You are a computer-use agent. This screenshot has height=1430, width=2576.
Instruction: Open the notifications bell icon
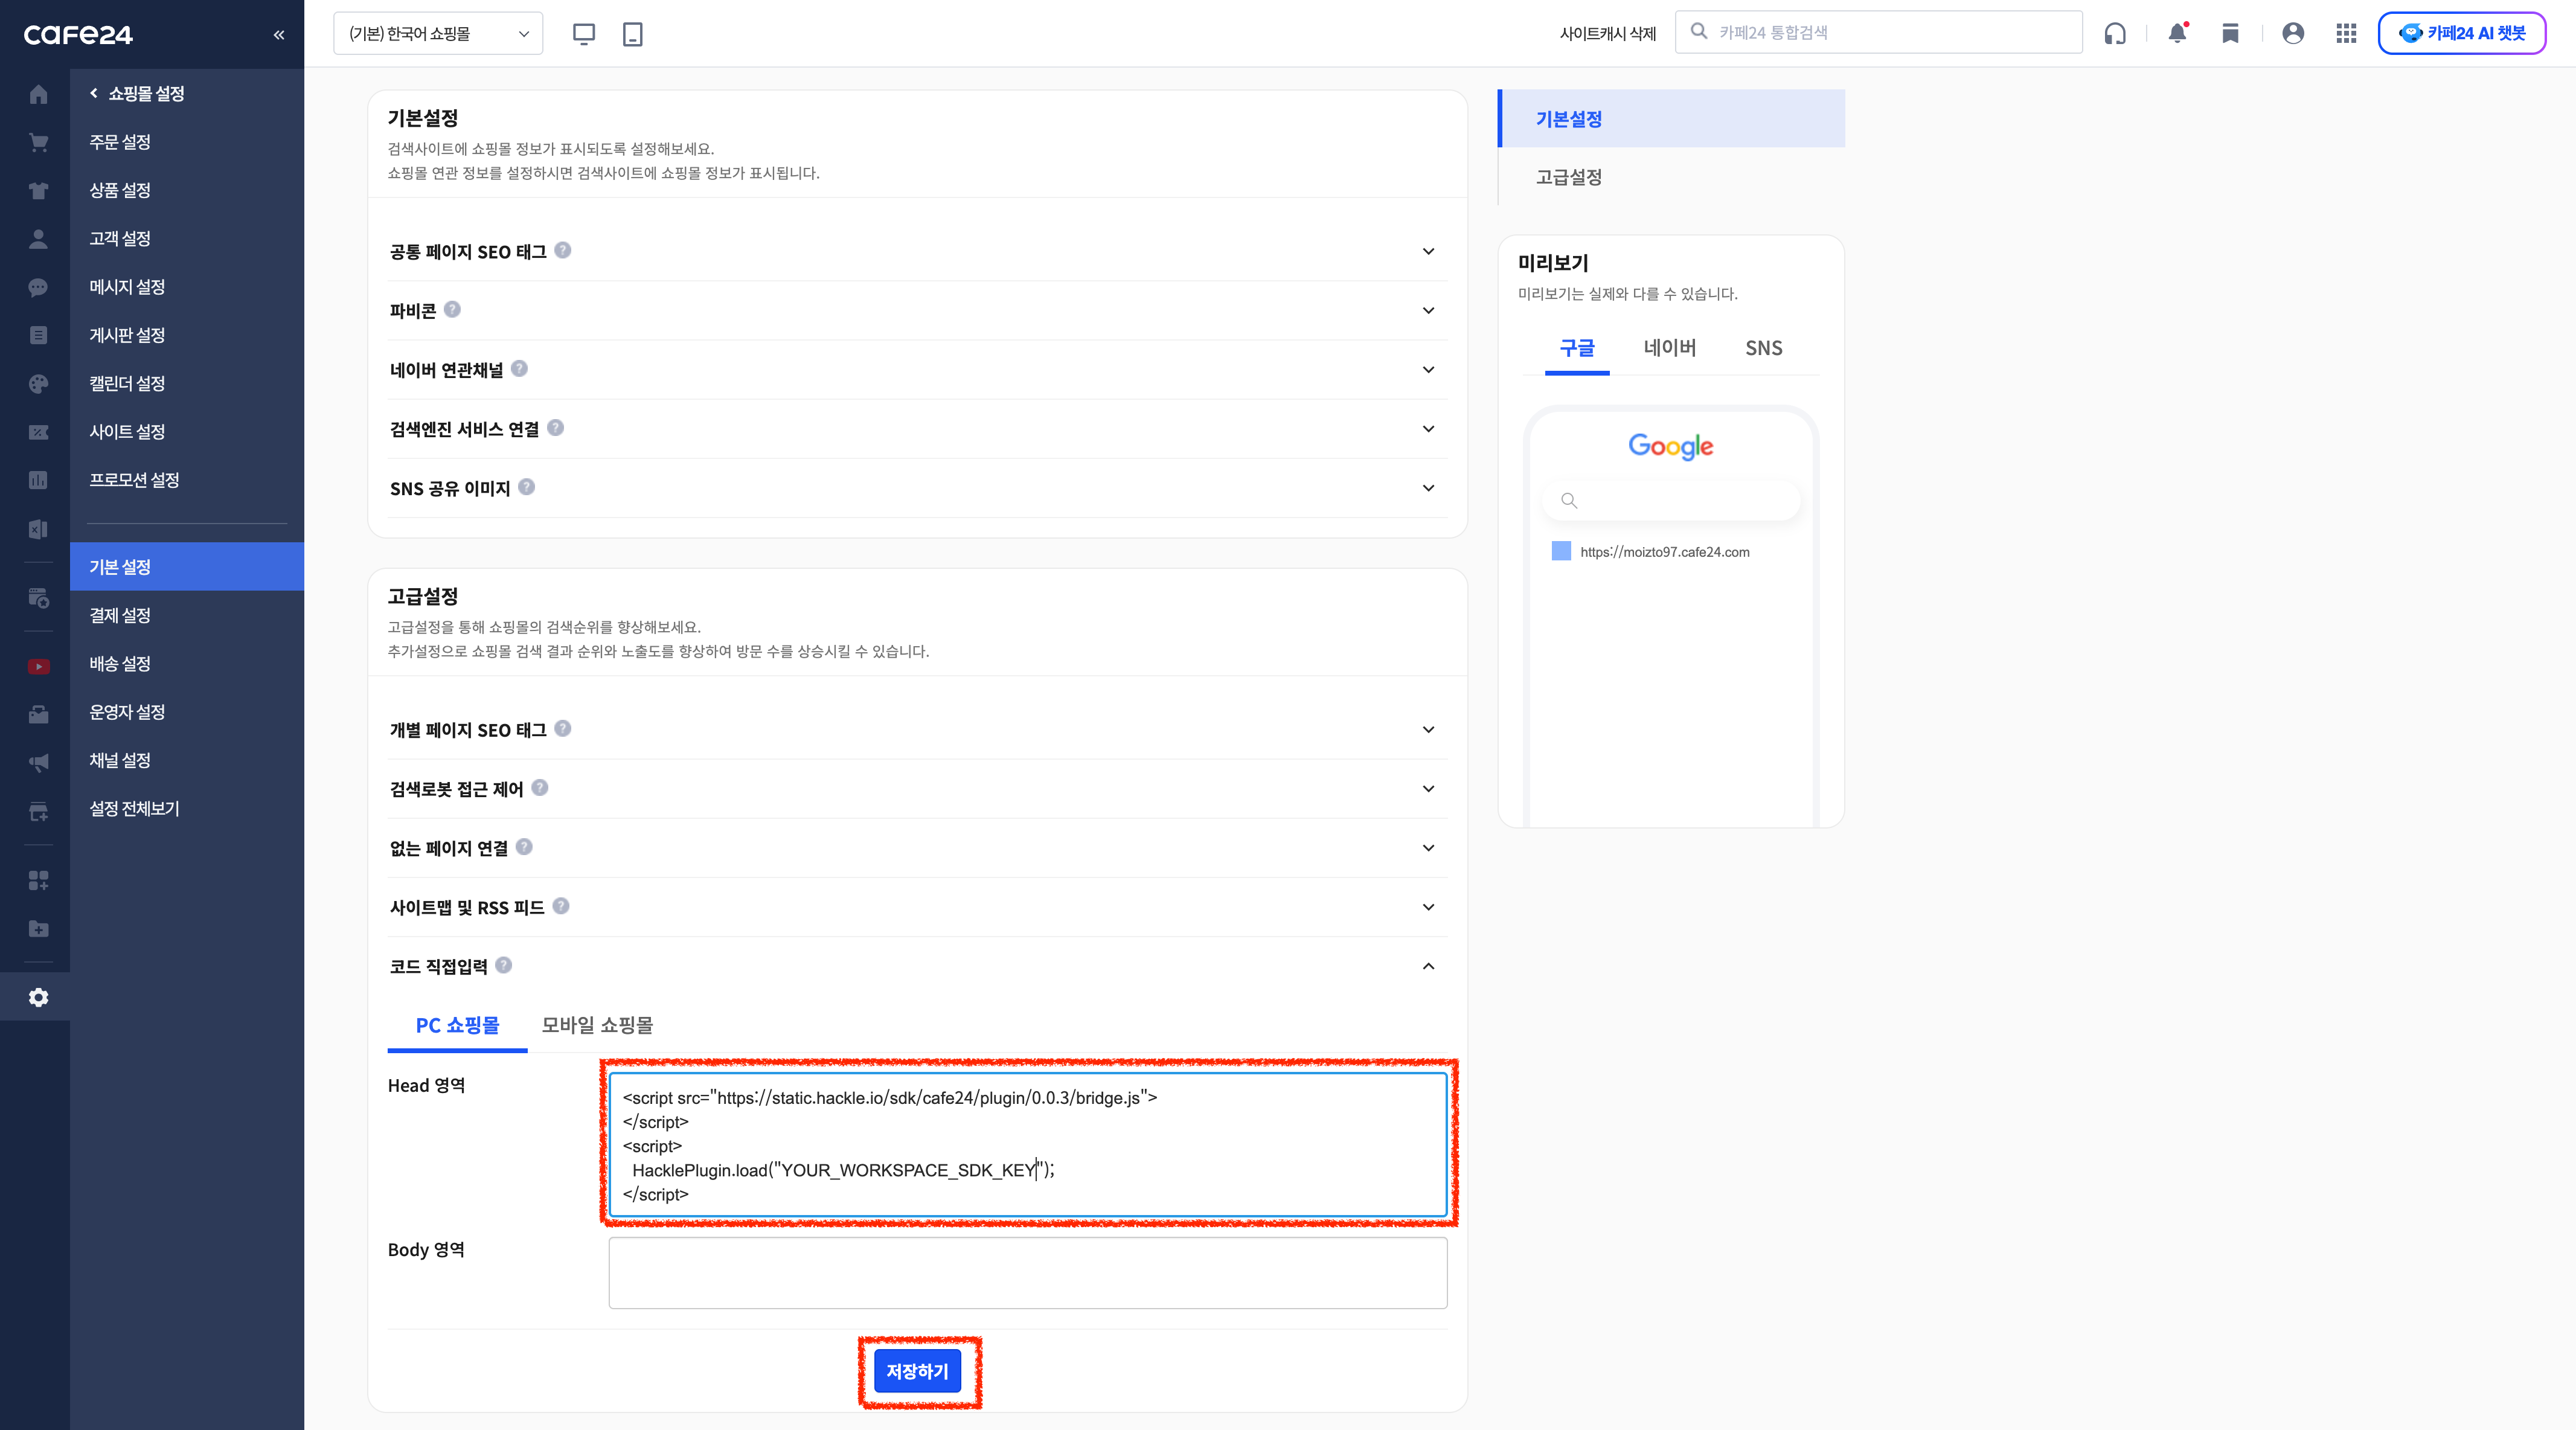click(x=2177, y=33)
